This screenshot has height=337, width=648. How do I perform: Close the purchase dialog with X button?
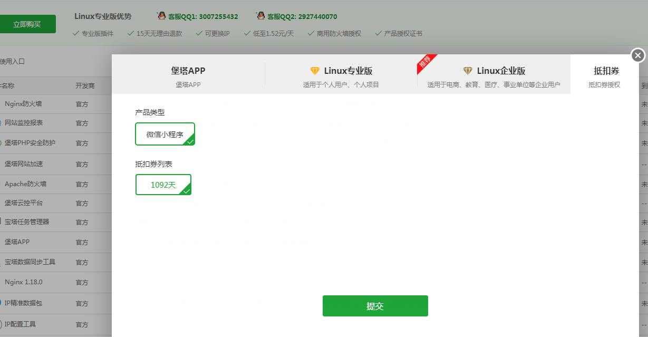point(638,55)
